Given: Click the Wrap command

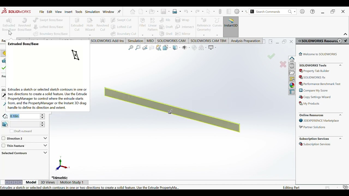Looking at the screenshot, I should [182, 20].
